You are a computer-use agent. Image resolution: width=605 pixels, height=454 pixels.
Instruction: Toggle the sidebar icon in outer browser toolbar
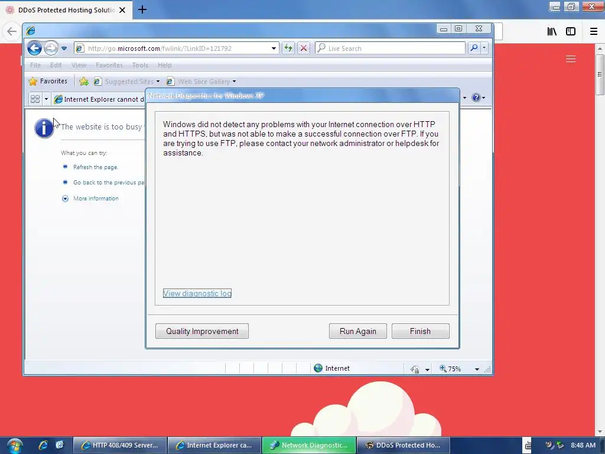571,32
